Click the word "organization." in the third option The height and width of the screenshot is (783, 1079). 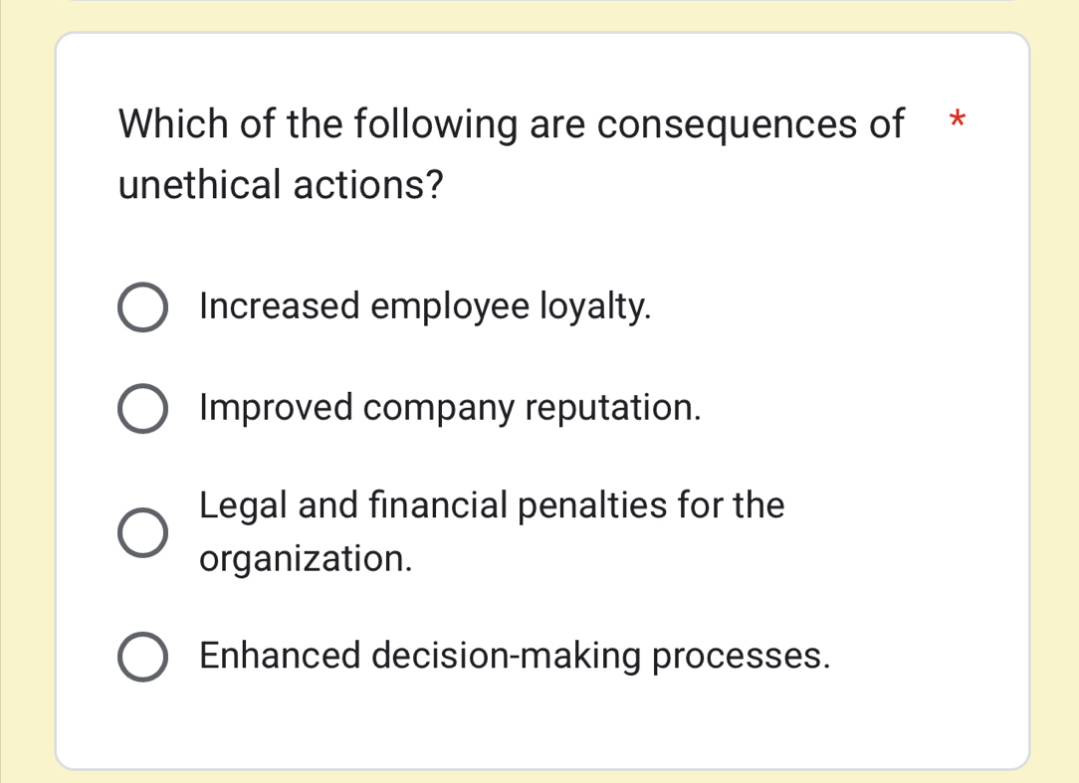[306, 559]
